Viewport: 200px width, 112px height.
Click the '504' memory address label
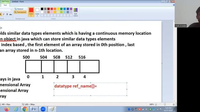(x=43, y=57)
